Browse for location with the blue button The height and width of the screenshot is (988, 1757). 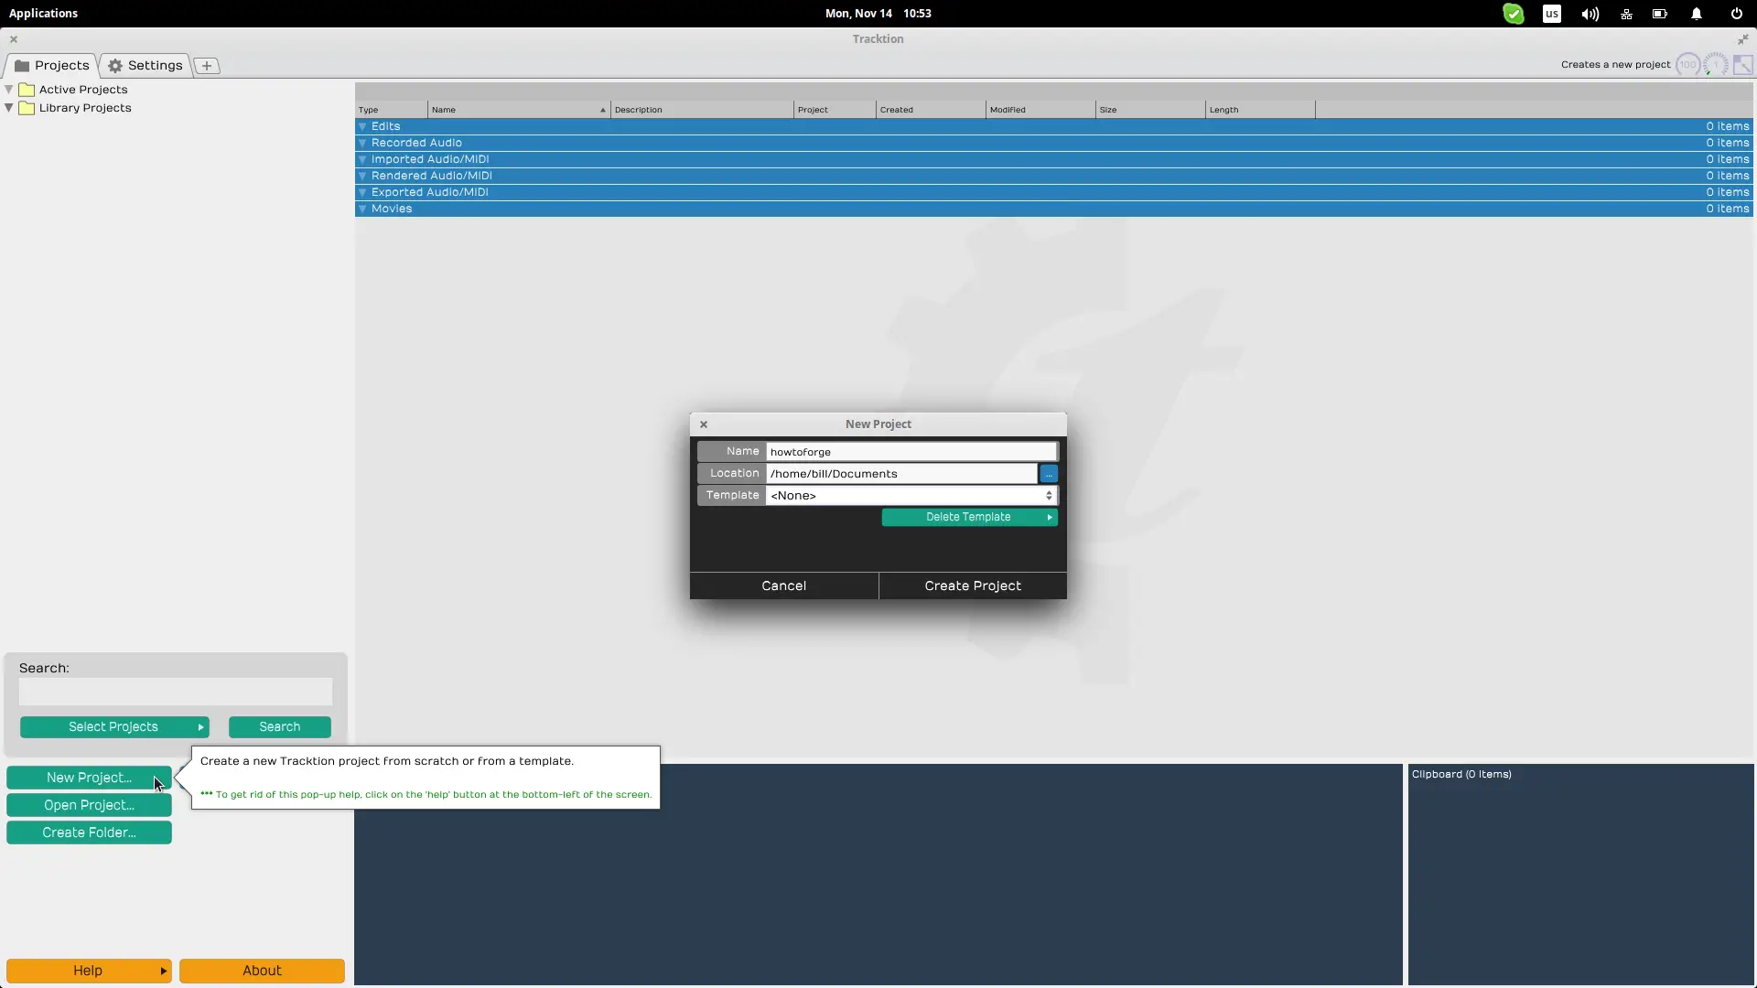click(1049, 474)
